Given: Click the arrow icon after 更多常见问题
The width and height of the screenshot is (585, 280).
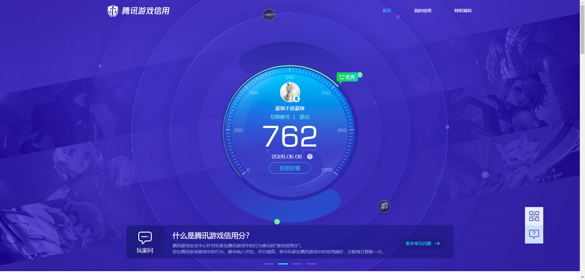Looking at the screenshot, I should pyautogui.click(x=437, y=244).
